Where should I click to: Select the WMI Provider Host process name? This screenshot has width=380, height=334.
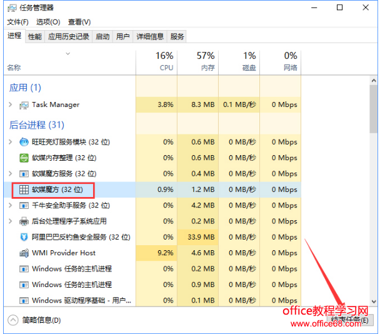[x=64, y=253]
